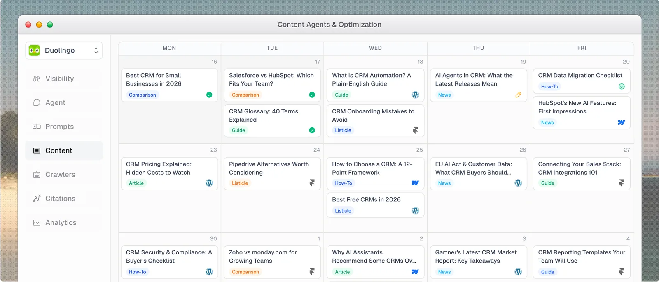The image size is (659, 282).
Task: Click Framer icon on Connecting Your Sales Stack card
Action: pyautogui.click(x=622, y=183)
